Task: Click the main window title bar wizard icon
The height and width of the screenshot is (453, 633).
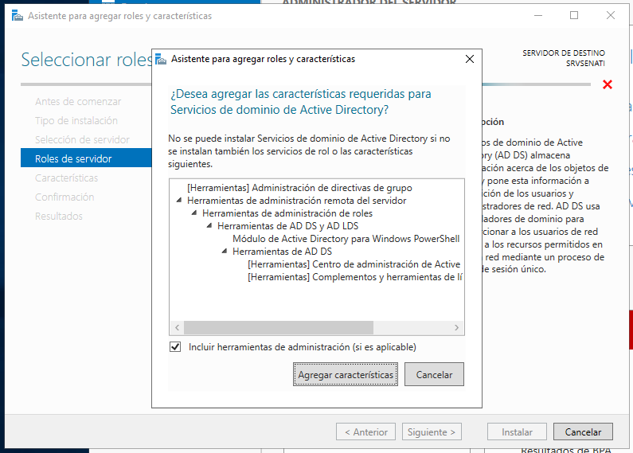Action: [x=18, y=16]
